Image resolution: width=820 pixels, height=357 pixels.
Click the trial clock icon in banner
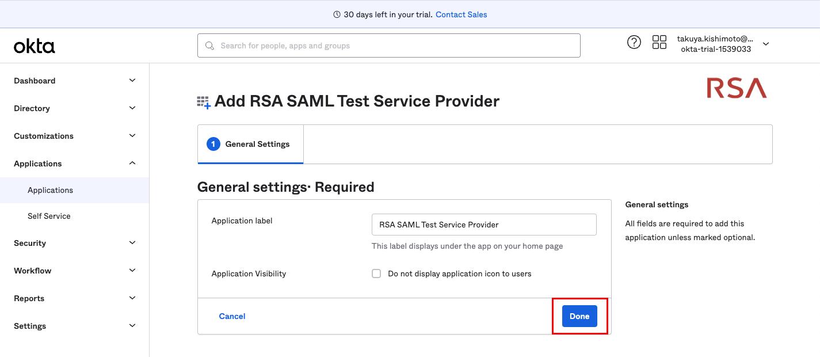tap(337, 14)
